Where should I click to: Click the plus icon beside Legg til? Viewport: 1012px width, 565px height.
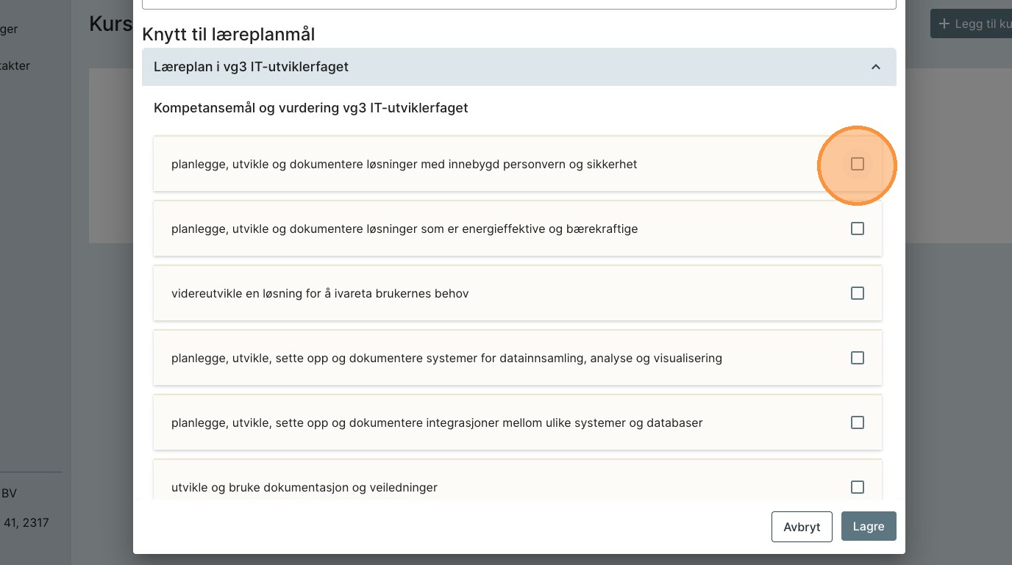(944, 24)
